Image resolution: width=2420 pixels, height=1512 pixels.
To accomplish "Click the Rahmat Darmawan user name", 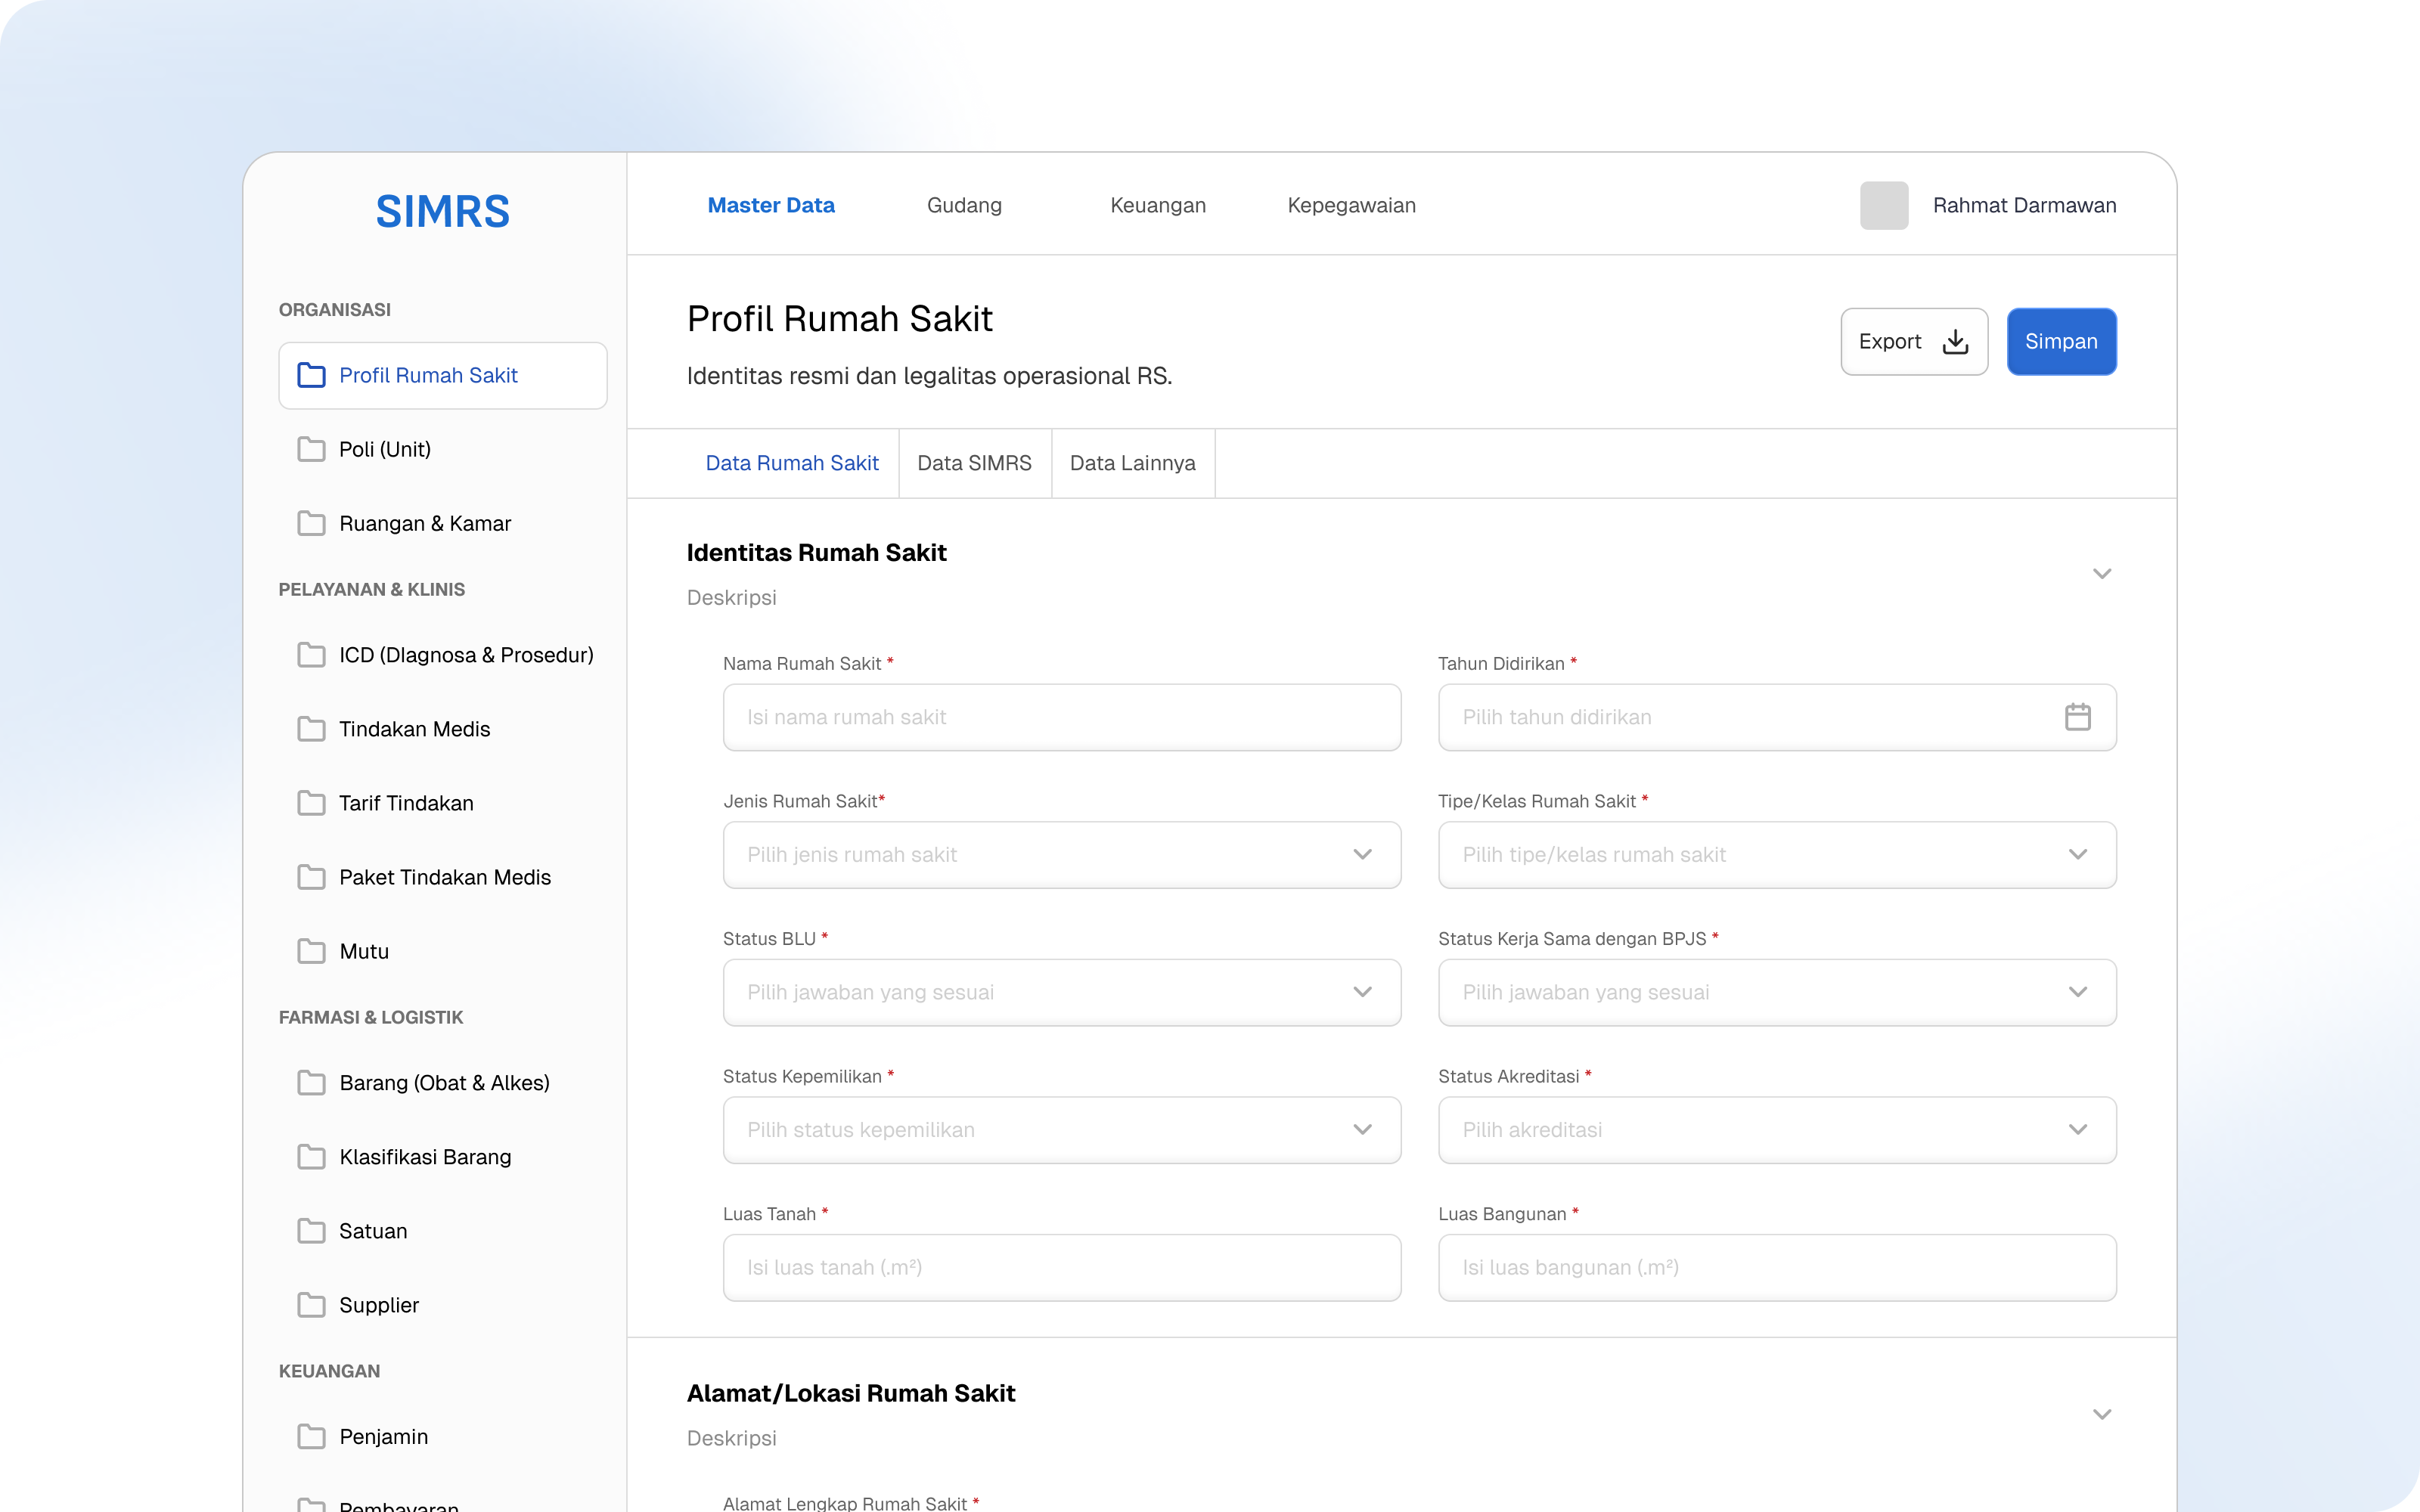I will tap(2024, 205).
